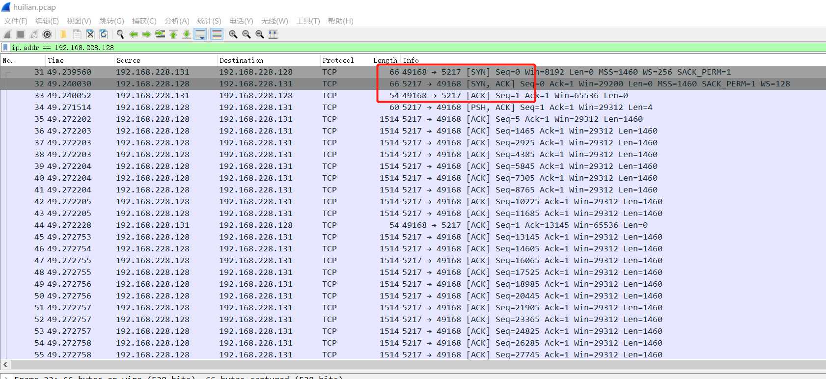
Task: Go back to previous packet arrow
Action: (x=133, y=34)
